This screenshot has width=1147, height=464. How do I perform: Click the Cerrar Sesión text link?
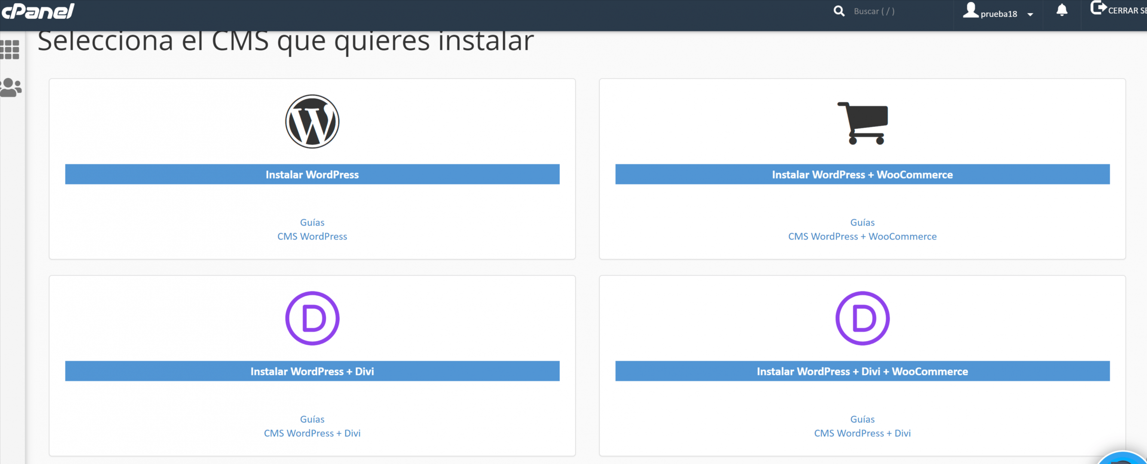(1127, 11)
